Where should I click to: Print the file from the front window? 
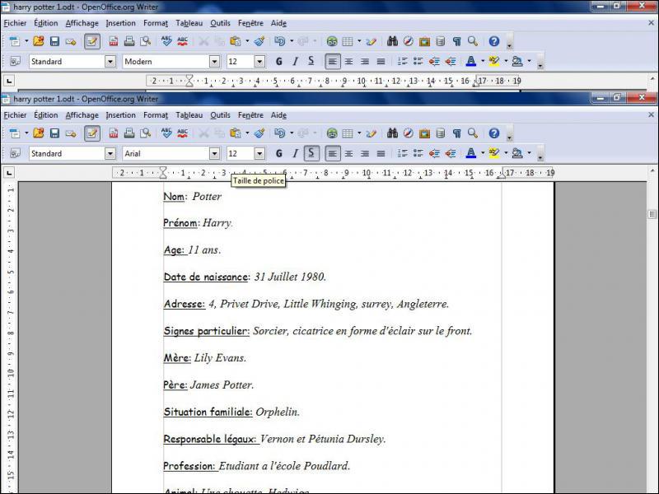point(129,133)
